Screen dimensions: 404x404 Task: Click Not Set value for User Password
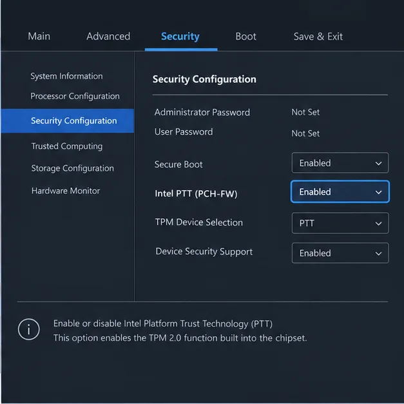(x=305, y=133)
